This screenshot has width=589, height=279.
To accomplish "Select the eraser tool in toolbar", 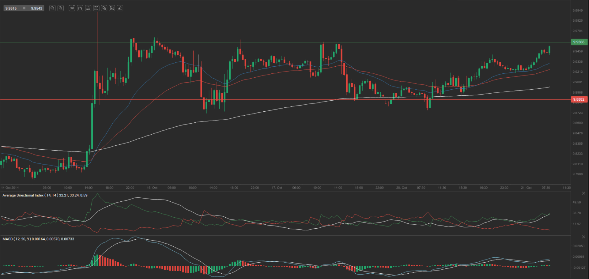I will point(120,8).
